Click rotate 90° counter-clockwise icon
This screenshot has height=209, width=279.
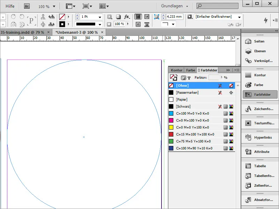pyautogui.click(x=22, y=17)
